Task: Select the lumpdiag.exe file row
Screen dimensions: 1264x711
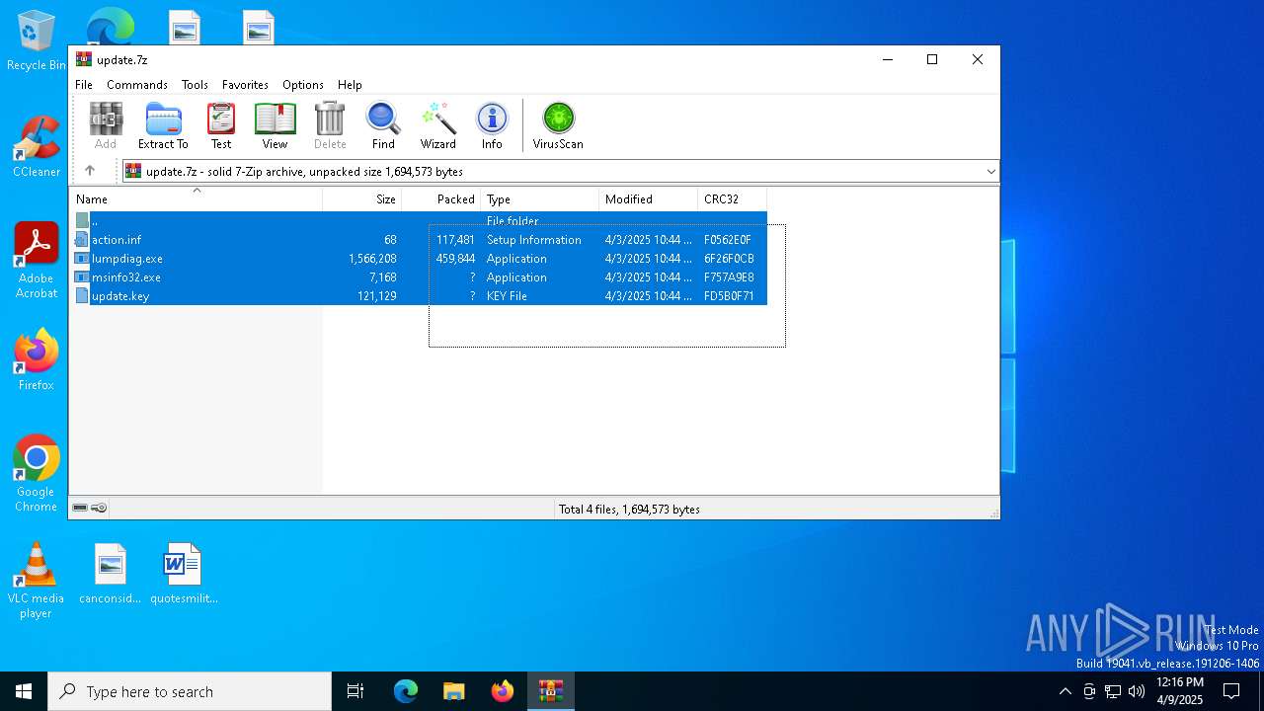Action: [x=420, y=259]
